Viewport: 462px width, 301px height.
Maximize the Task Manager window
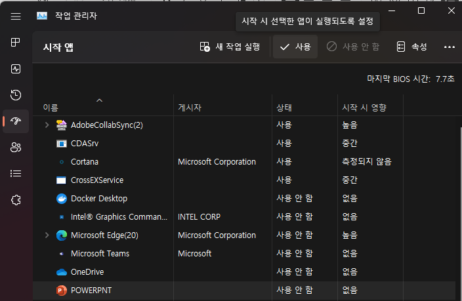coord(421,11)
